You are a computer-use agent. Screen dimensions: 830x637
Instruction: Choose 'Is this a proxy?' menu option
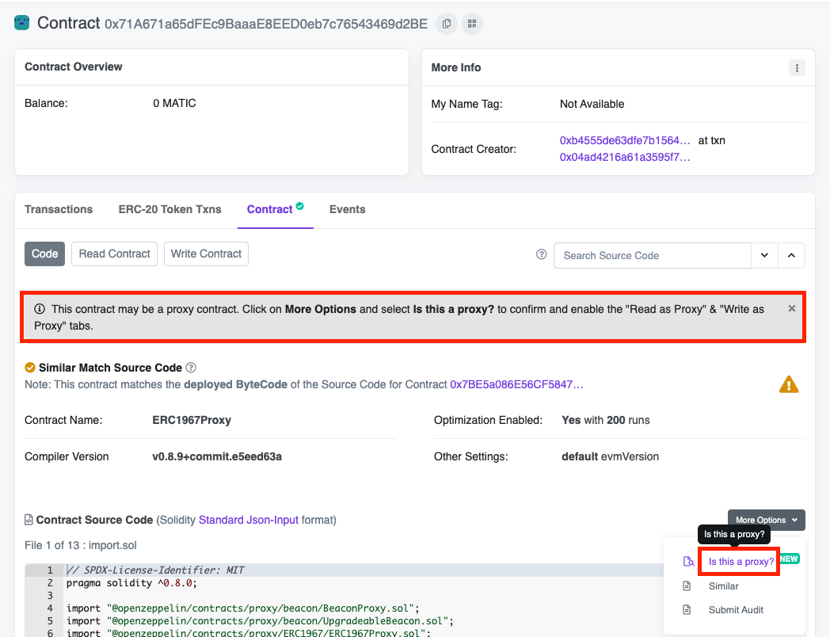(741, 561)
